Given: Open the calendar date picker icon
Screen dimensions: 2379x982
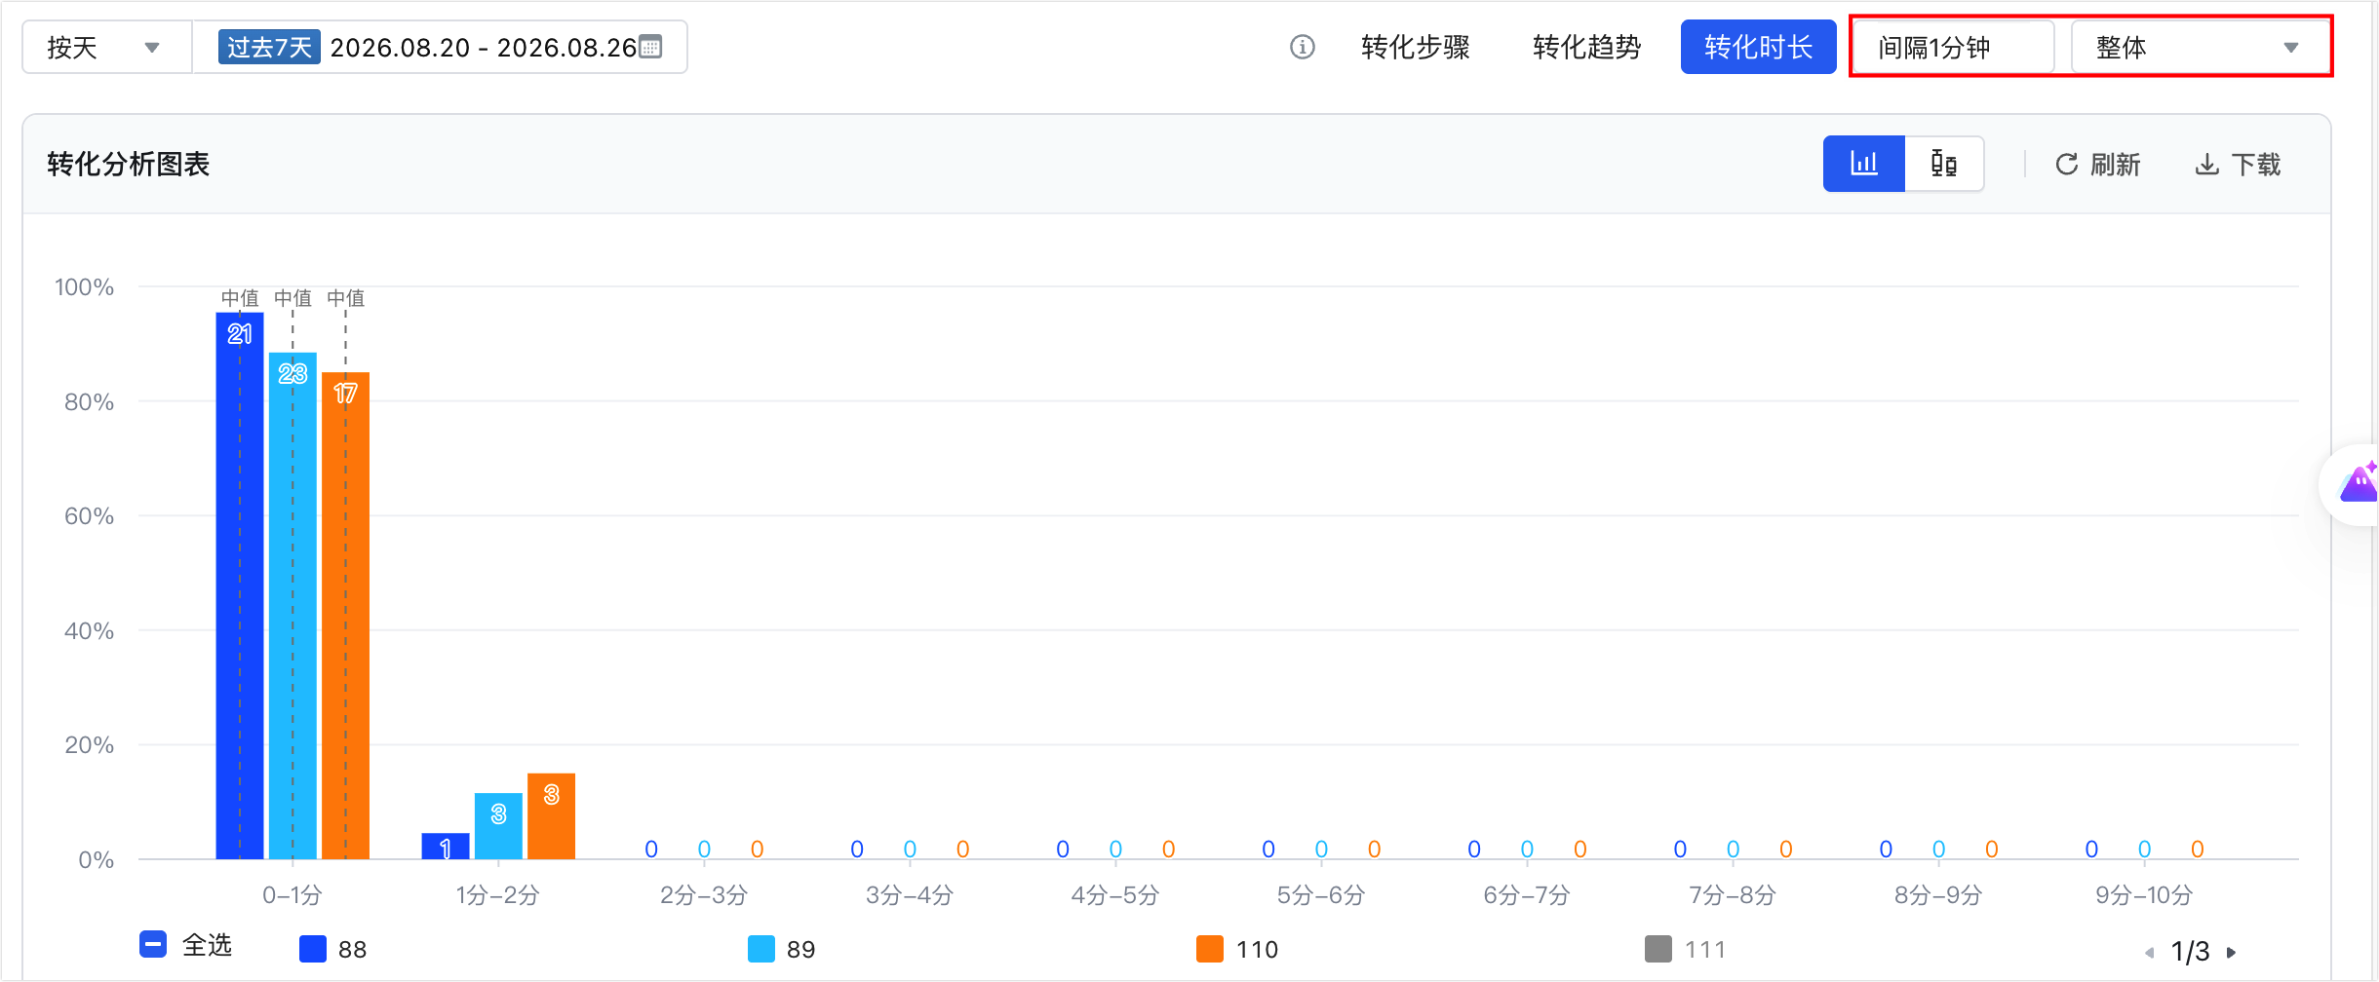Looking at the screenshot, I should (x=650, y=47).
